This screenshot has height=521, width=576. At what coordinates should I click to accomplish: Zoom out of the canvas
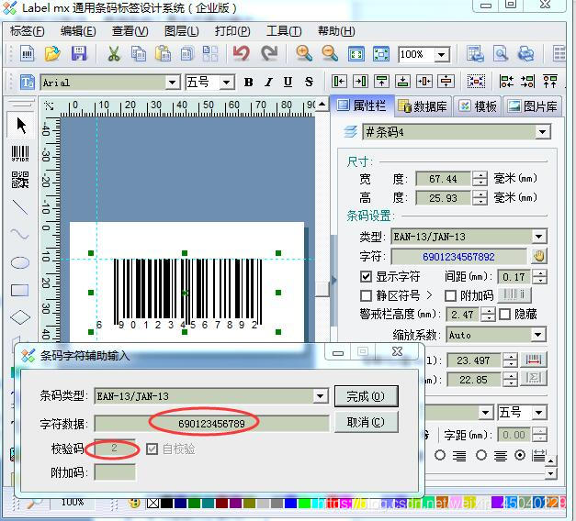click(x=330, y=54)
